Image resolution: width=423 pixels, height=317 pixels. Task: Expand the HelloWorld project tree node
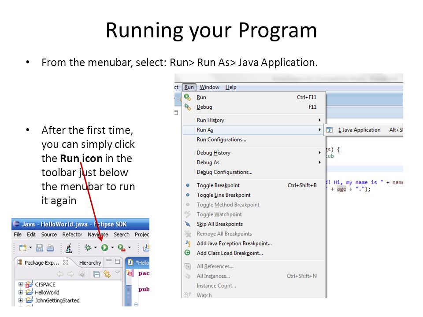point(21,292)
